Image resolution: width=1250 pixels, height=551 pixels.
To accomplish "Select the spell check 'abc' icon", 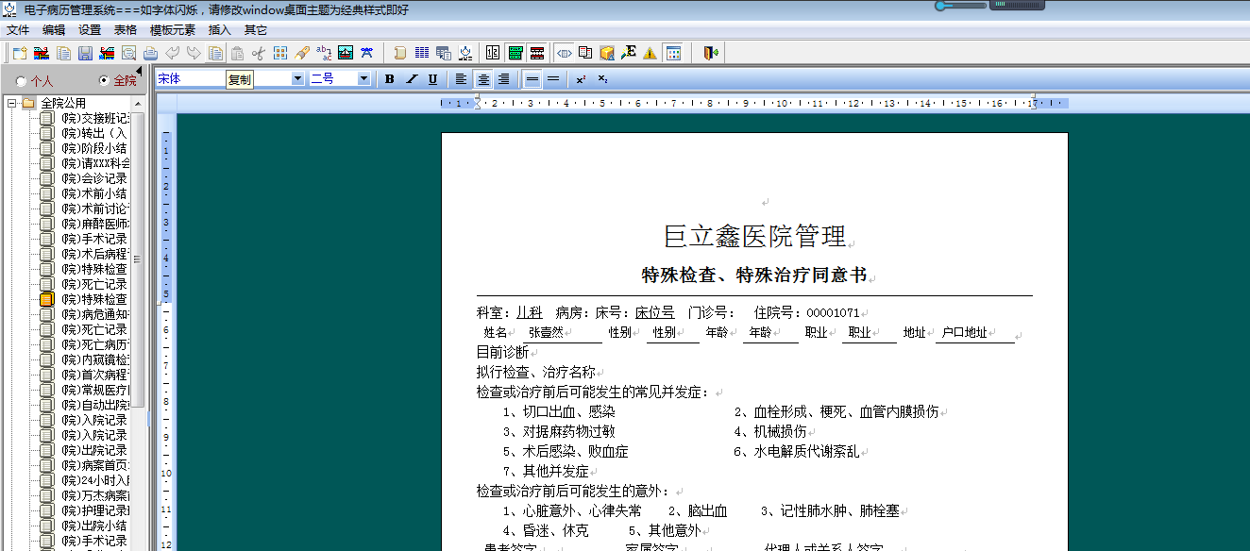I will click(324, 54).
